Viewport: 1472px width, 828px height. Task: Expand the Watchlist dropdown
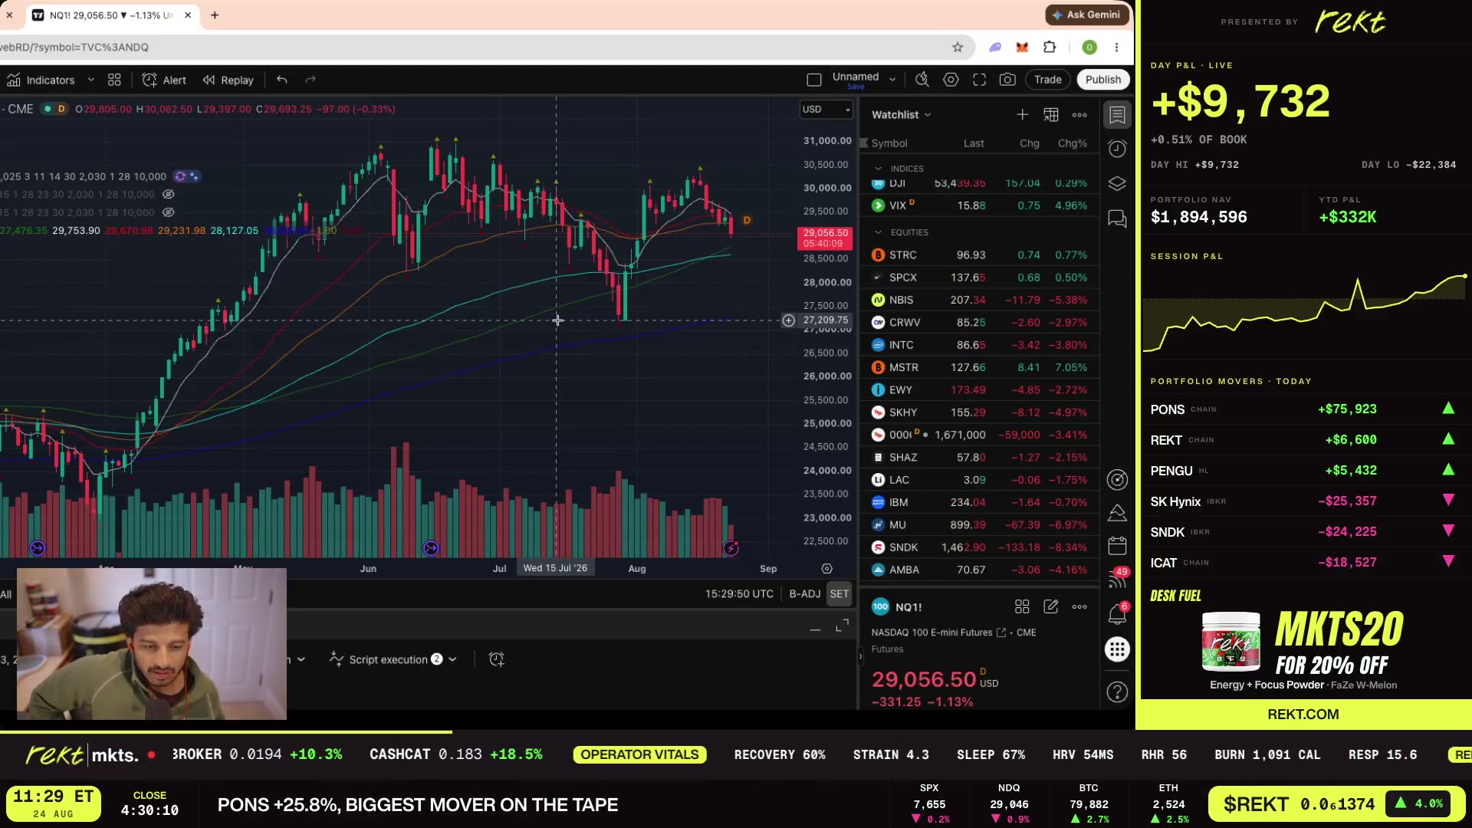pos(902,115)
